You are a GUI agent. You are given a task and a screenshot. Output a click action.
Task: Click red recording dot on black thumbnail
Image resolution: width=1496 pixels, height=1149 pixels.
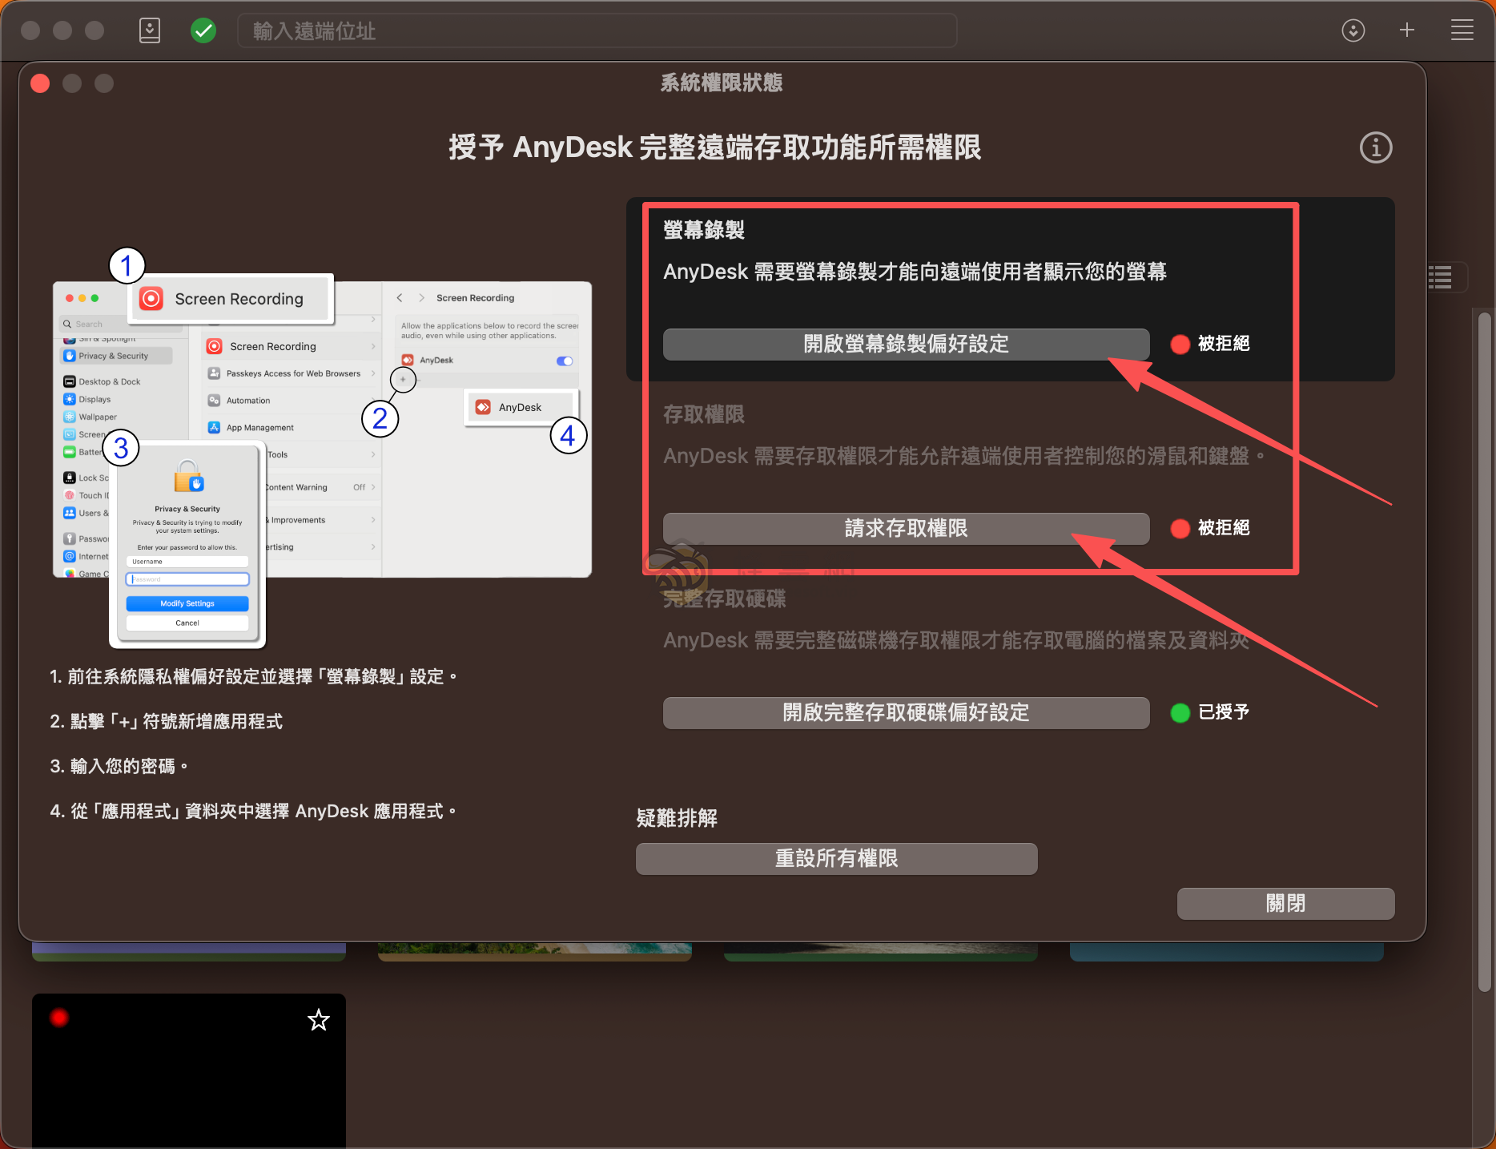click(59, 1018)
